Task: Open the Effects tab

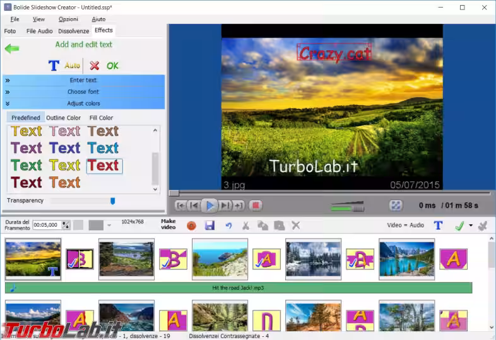Action: pos(103,30)
